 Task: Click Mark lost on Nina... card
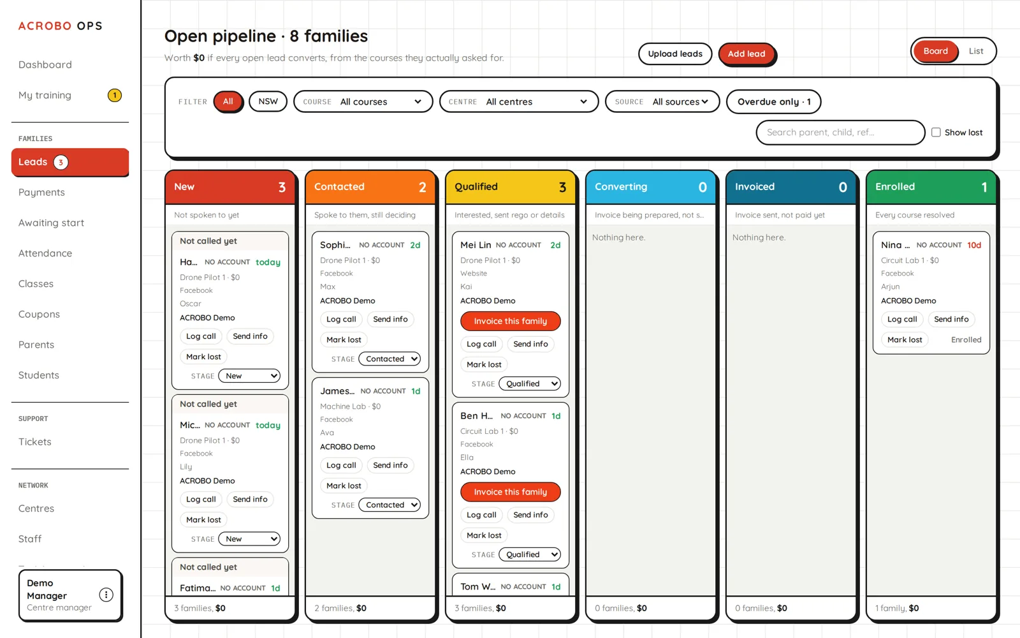tap(905, 339)
